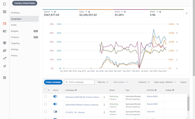Click the info icon next to ACOS
The image size is (195, 119).
(x=125, y=12)
